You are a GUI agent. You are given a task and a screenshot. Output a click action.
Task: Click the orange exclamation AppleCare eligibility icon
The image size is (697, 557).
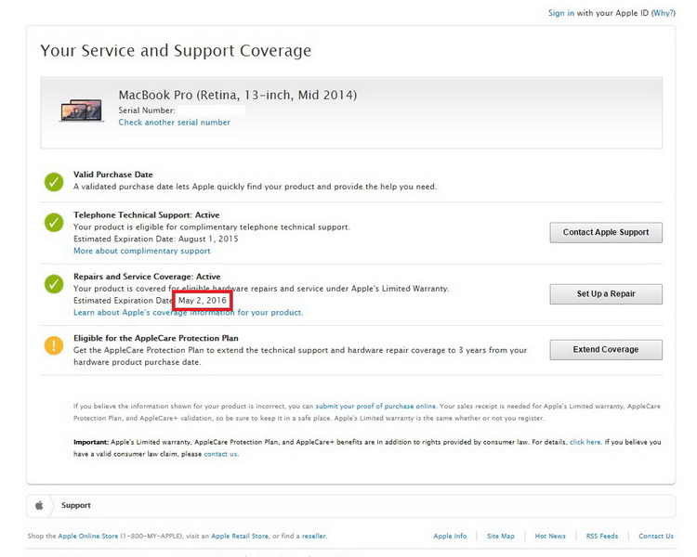54,345
